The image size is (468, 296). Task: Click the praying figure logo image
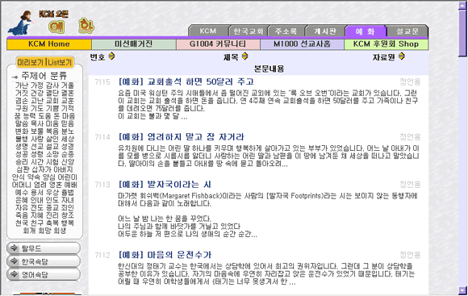coord(21,23)
